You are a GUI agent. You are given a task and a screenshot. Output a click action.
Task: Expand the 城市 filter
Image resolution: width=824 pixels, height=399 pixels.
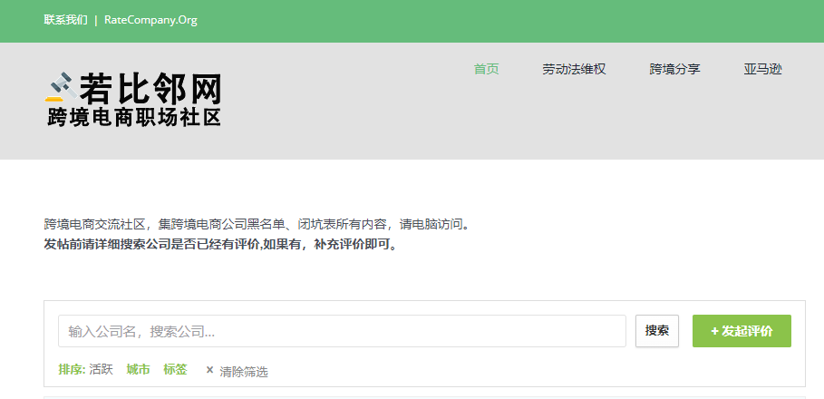138,370
